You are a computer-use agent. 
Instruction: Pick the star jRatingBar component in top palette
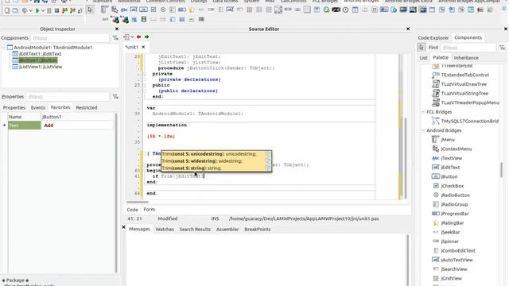point(192,10)
